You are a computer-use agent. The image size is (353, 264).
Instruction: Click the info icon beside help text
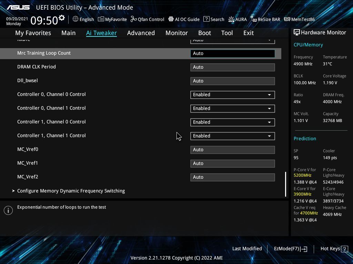pos(8,210)
